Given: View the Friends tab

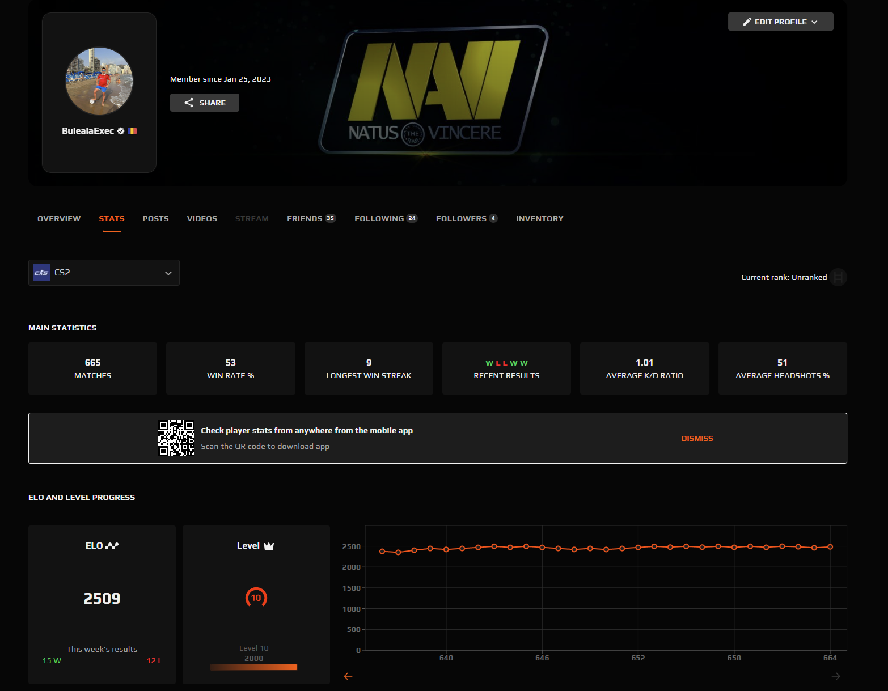Looking at the screenshot, I should 311,218.
